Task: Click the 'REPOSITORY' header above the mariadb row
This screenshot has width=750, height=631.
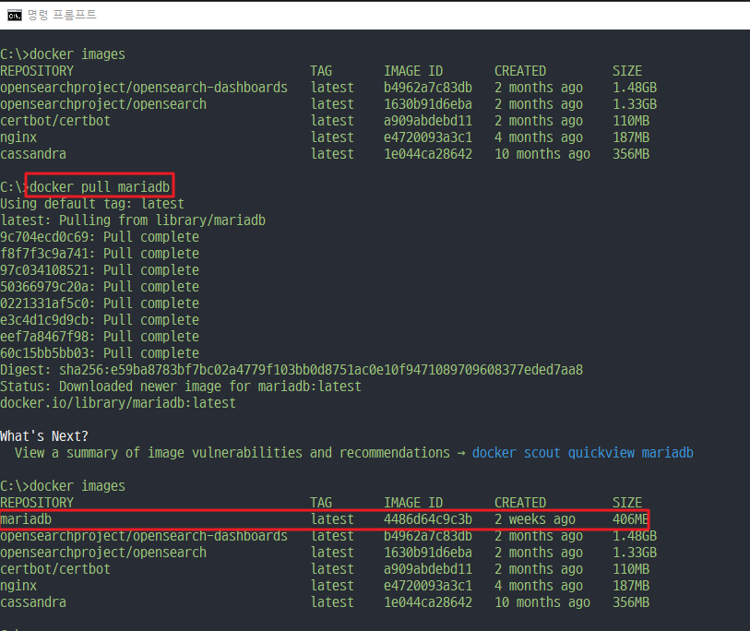Action: tap(37, 503)
